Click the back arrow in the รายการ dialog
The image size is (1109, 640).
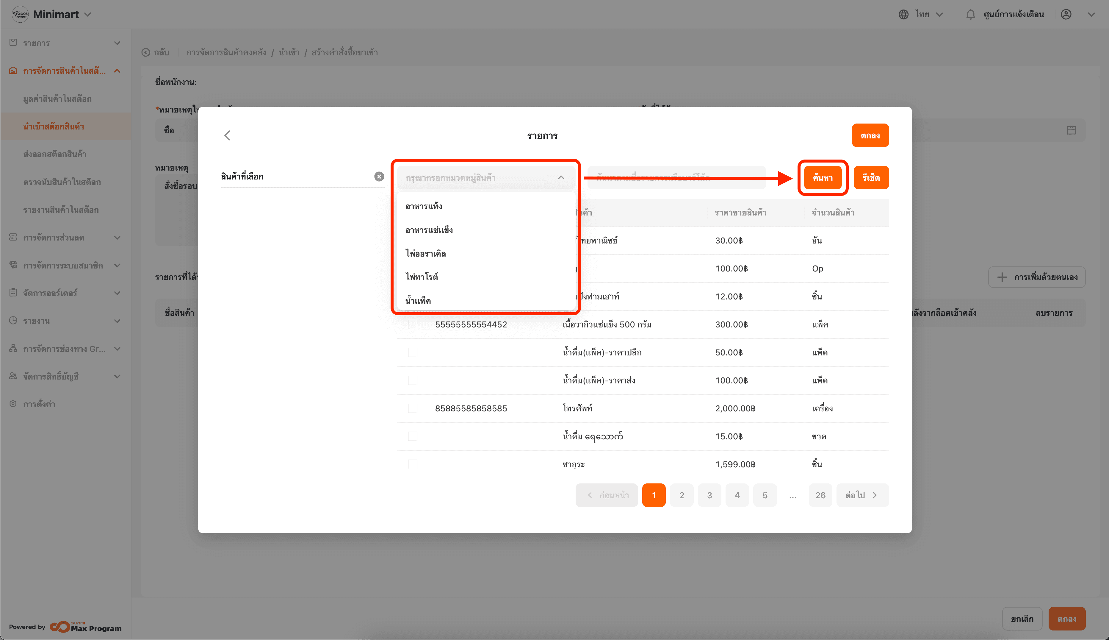[227, 135]
